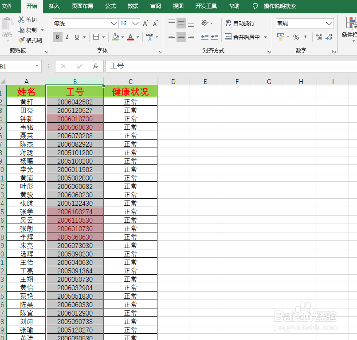Open the fill color dropdown arrow
This screenshot has width=357, height=340.
pyautogui.click(x=122, y=37)
